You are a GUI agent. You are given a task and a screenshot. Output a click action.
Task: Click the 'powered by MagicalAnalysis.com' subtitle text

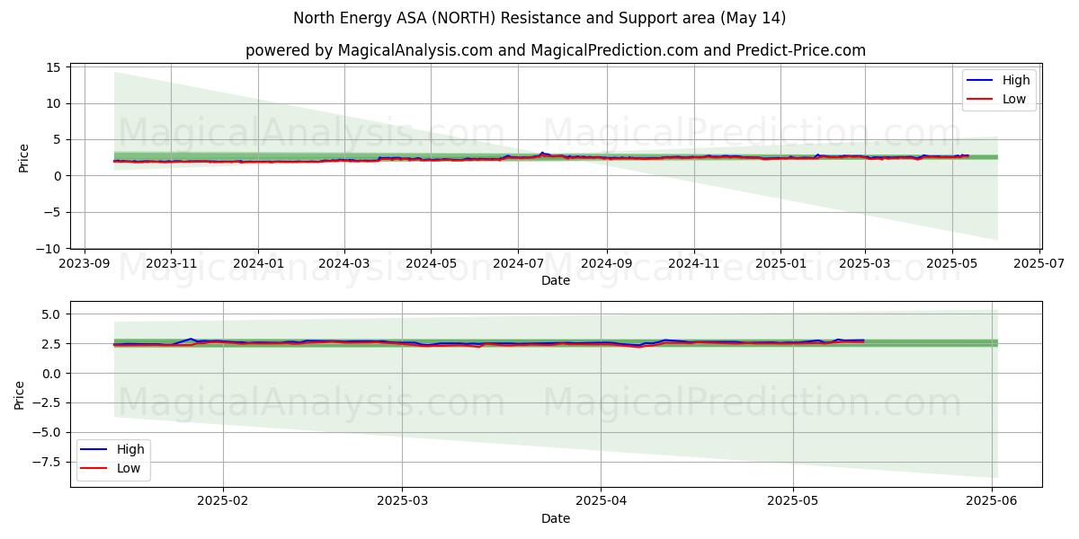point(369,50)
